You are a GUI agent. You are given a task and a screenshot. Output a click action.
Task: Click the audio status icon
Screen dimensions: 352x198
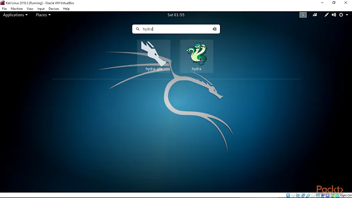298,196
